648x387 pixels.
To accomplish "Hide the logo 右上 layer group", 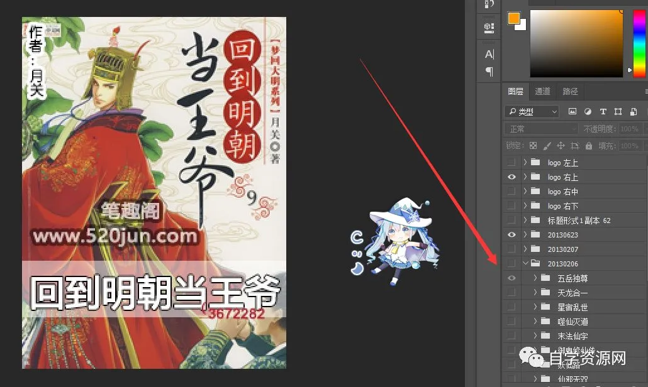I will click(511, 177).
